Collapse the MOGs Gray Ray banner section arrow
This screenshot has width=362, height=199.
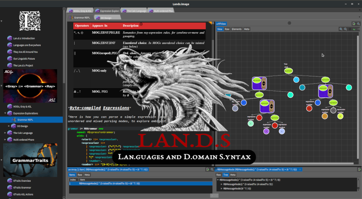pos(1,85)
